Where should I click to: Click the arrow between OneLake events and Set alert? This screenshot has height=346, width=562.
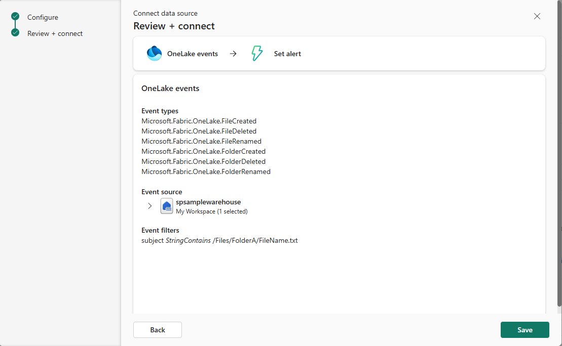point(233,54)
